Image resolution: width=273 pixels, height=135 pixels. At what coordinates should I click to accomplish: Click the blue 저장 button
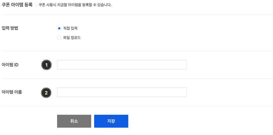111,121
